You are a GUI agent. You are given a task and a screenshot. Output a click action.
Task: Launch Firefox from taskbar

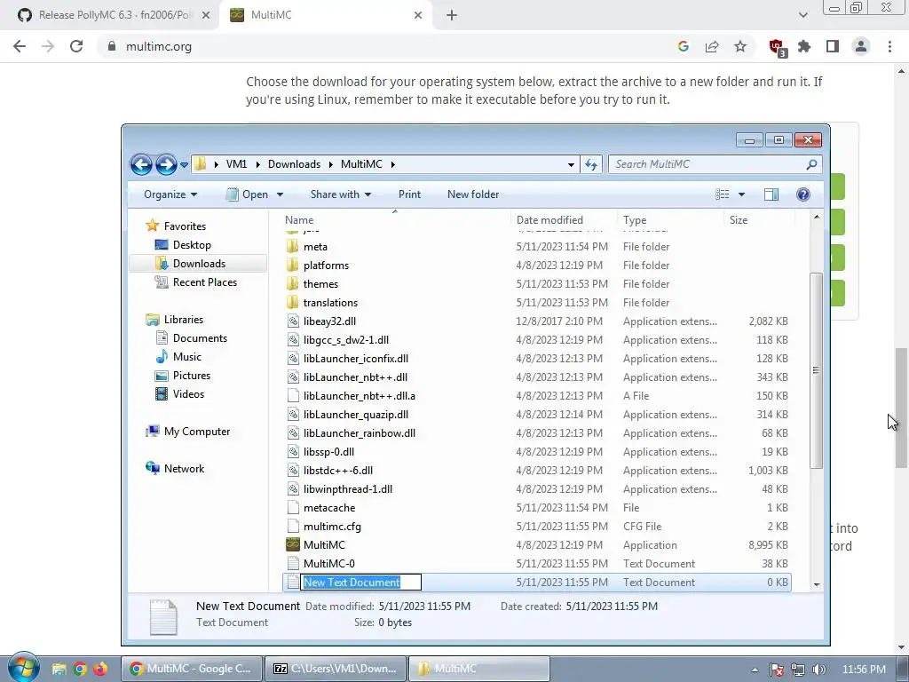click(x=100, y=669)
